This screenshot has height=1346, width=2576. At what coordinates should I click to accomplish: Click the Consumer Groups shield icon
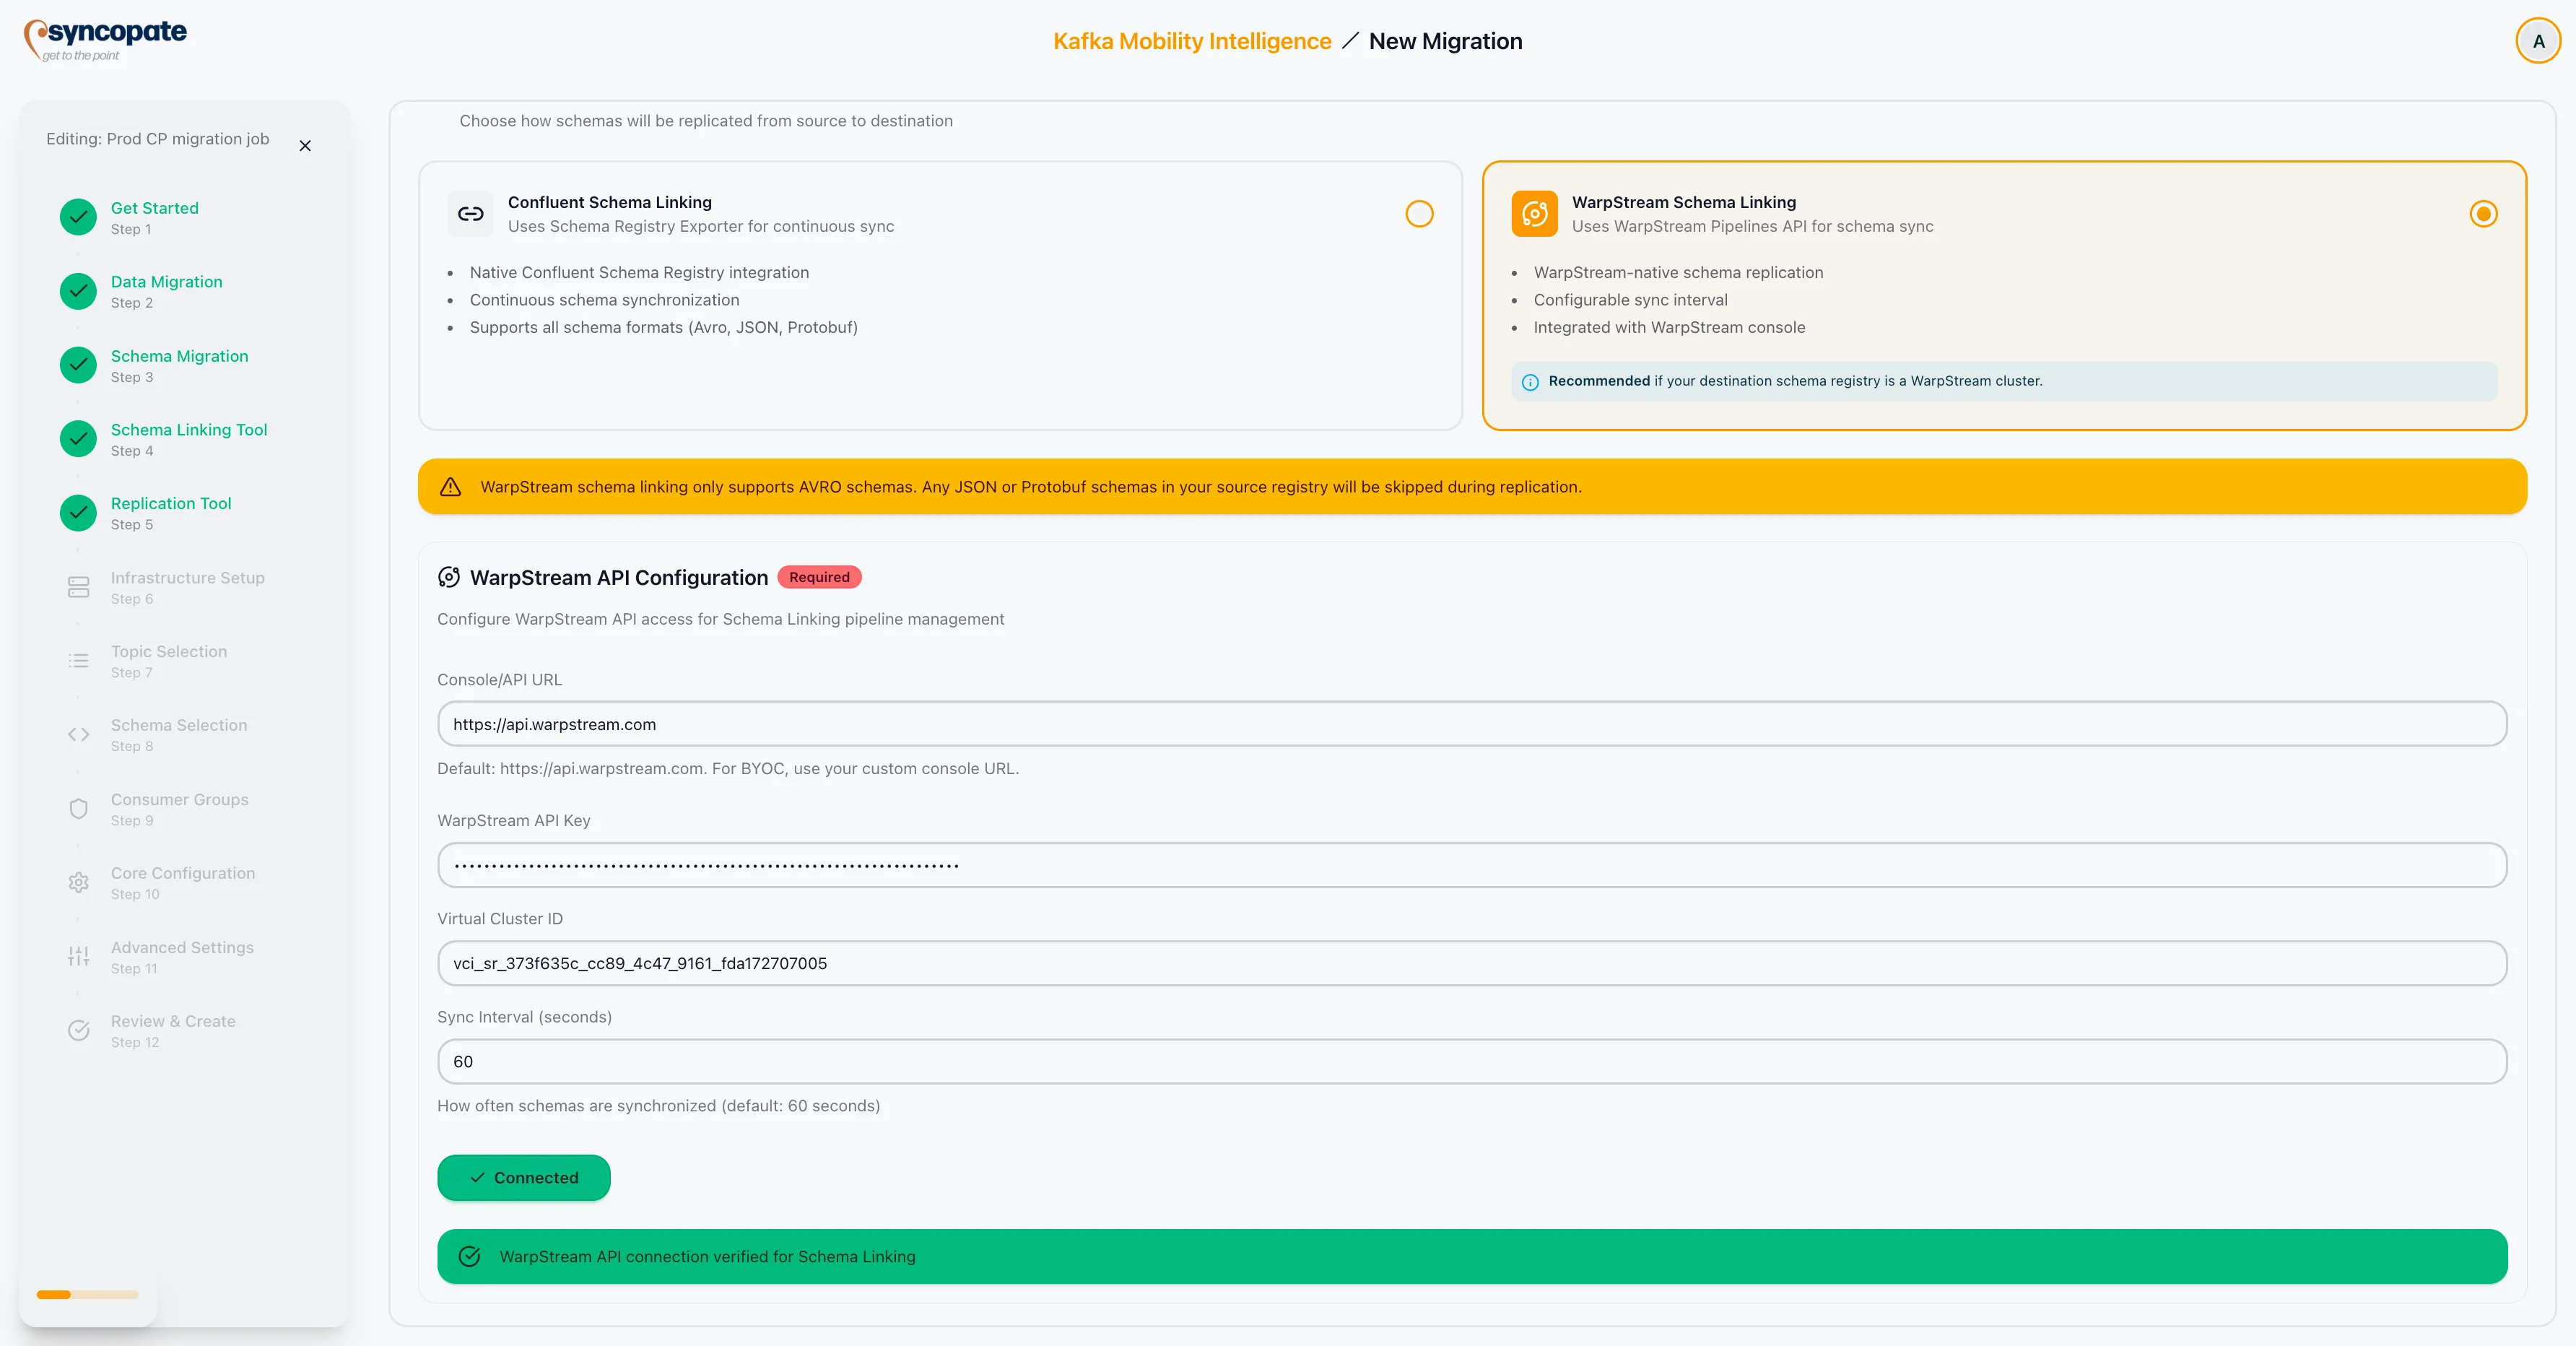78,808
